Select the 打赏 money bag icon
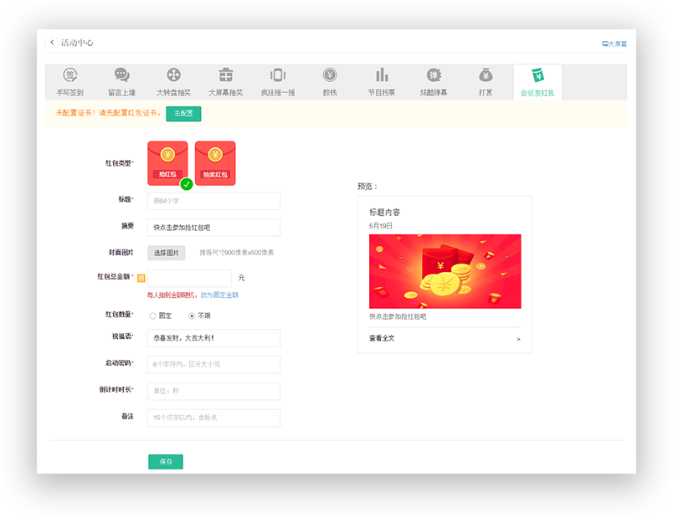This screenshot has height=518, width=673. [x=485, y=75]
